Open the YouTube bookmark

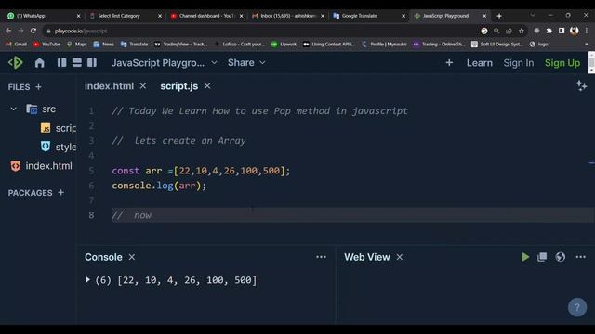pos(46,45)
